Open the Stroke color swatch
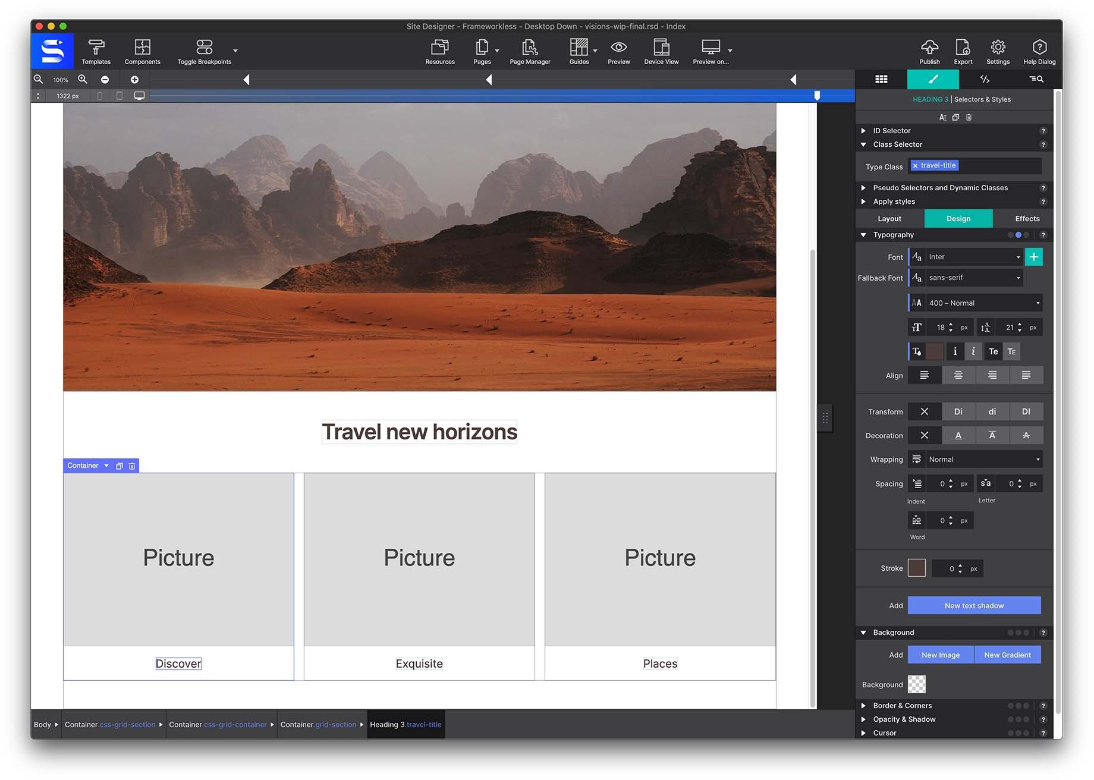The height and width of the screenshot is (780, 1094). [x=917, y=568]
